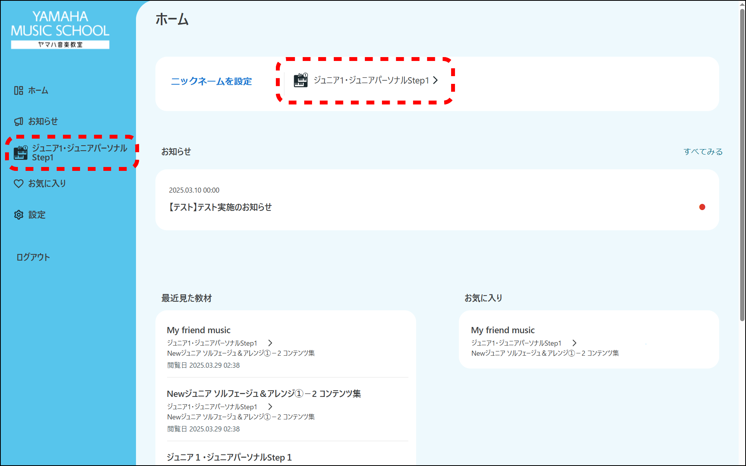The image size is (746, 466).
Task: Click chevron under first My friend music
Action: [x=270, y=343]
